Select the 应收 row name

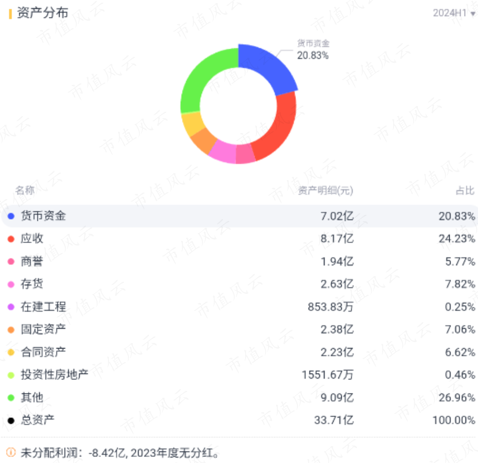32,238
